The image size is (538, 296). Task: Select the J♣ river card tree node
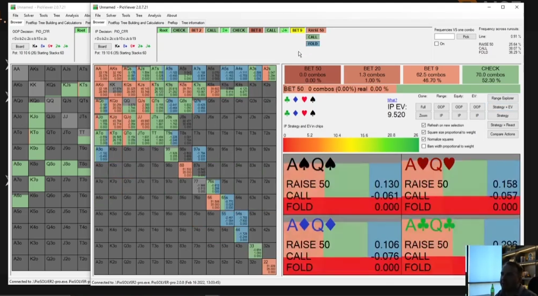click(x=284, y=30)
